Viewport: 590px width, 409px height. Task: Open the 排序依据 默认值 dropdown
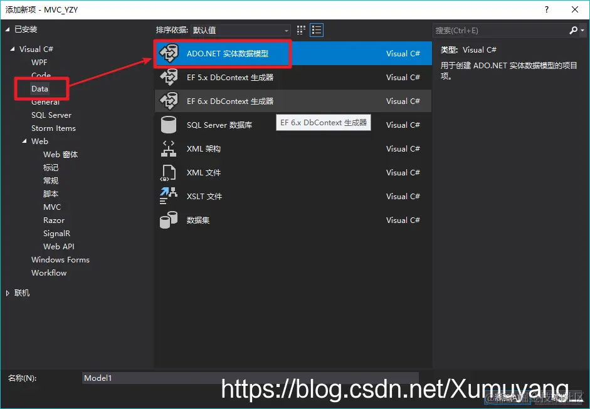pyautogui.click(x=241, y=30)
